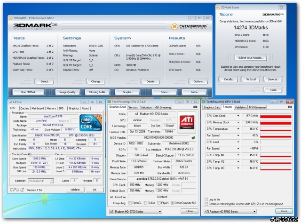
Task: Open the Fan Speed percent sensor dropdown
Action: tap(238, 135)
